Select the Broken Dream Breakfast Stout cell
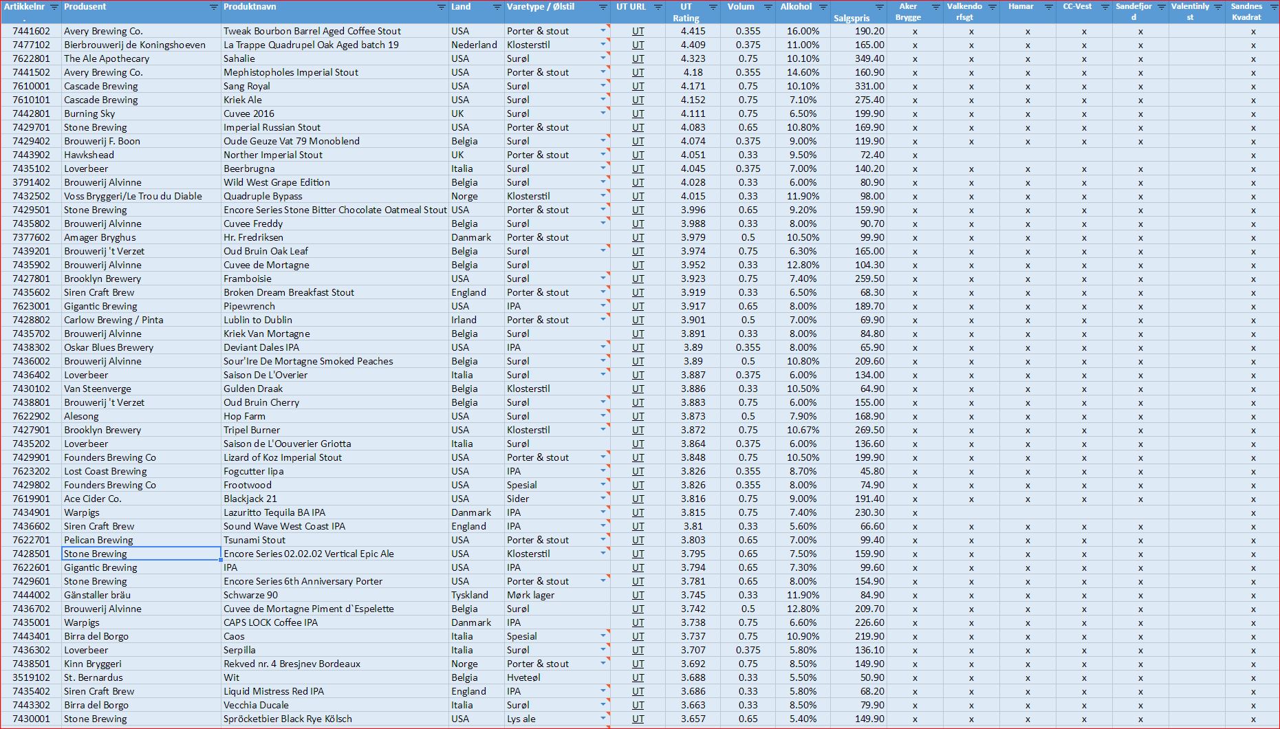This screenshot has height=729, width=1280. click(x=335, y=292)
